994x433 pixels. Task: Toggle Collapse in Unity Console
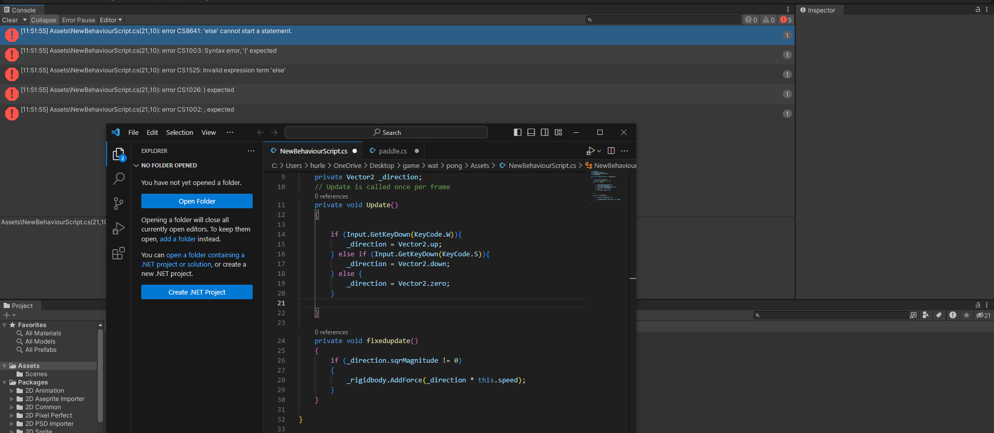[x=43, y=20]
